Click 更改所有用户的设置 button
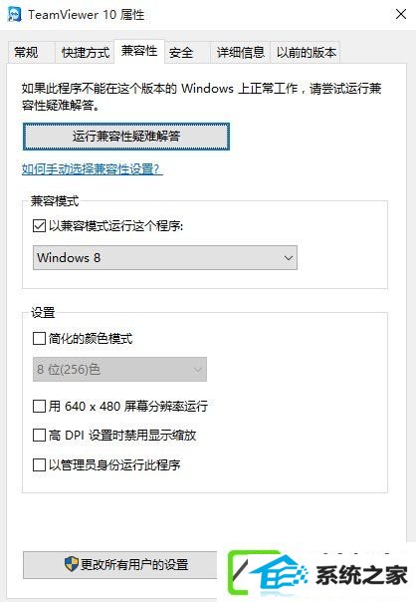Screen dimensions: 416x602 120,565
